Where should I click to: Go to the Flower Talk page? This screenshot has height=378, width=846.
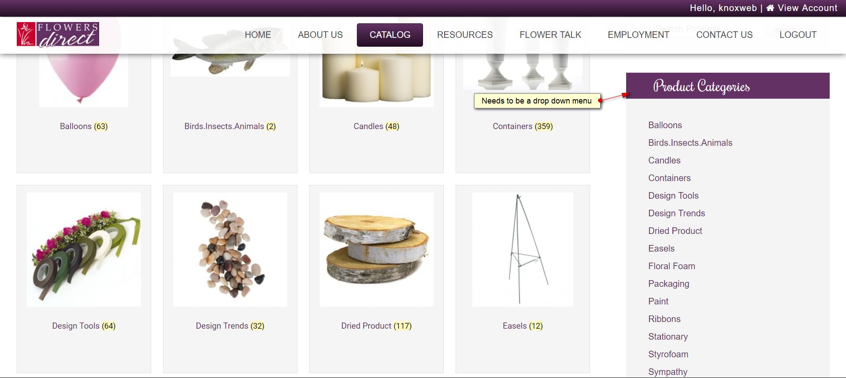click(x=550, y=35)
